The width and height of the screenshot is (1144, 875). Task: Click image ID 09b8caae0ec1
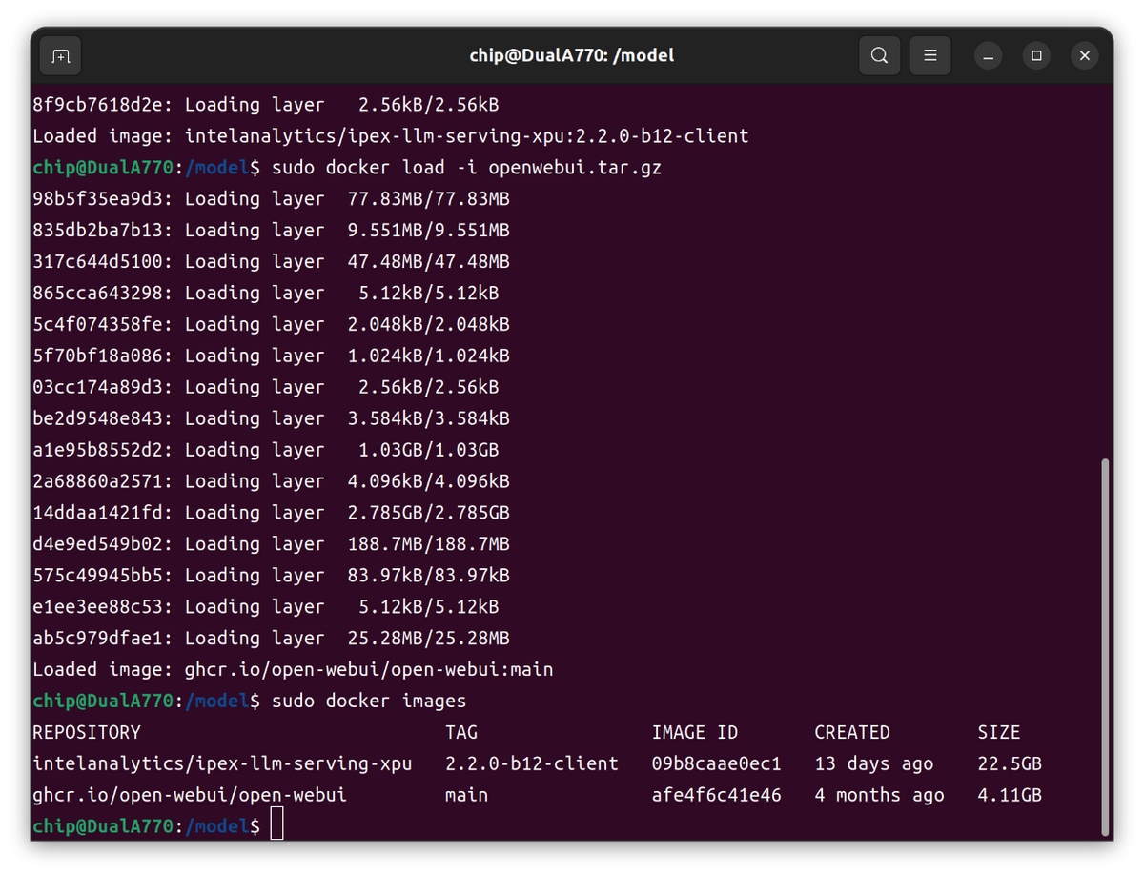[717, 764]
